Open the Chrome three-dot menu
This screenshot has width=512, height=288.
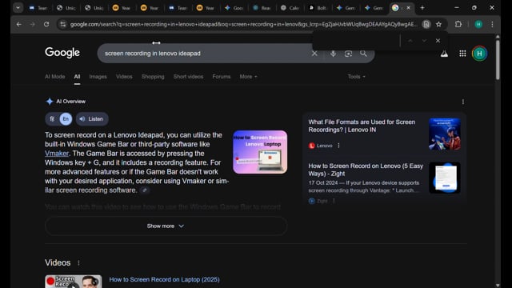point(492,24)
